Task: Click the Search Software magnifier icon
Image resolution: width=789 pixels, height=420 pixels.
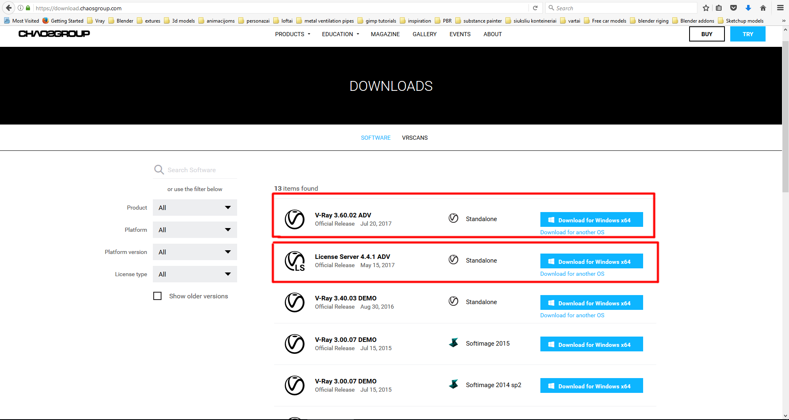Action: pos(159,170)
